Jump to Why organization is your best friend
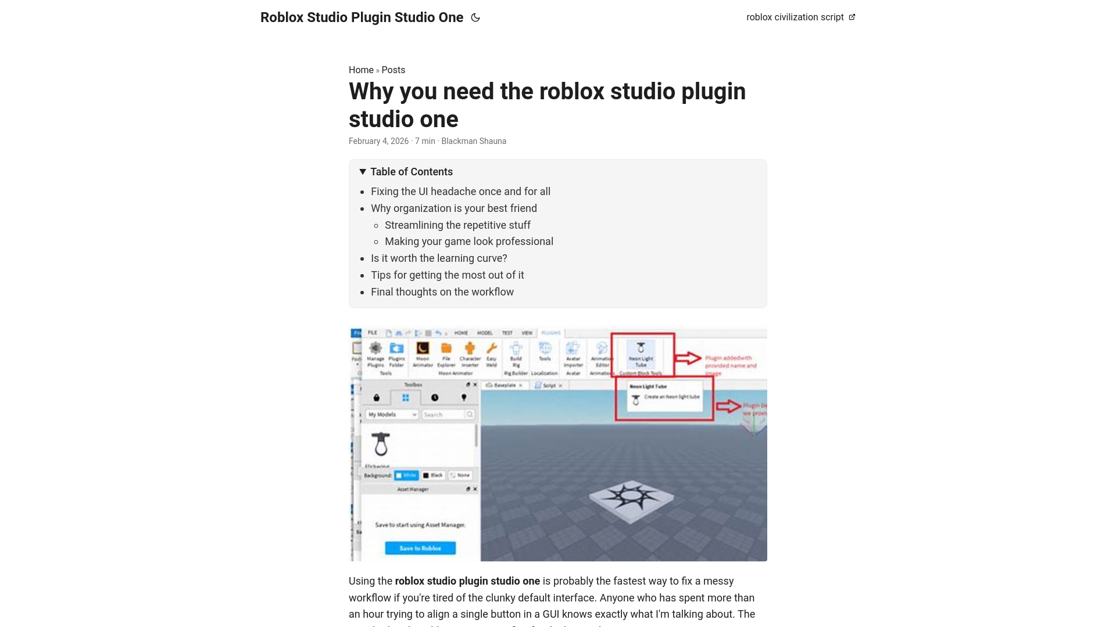Viewport: 1116px width, 627px height. pos(454,208)
